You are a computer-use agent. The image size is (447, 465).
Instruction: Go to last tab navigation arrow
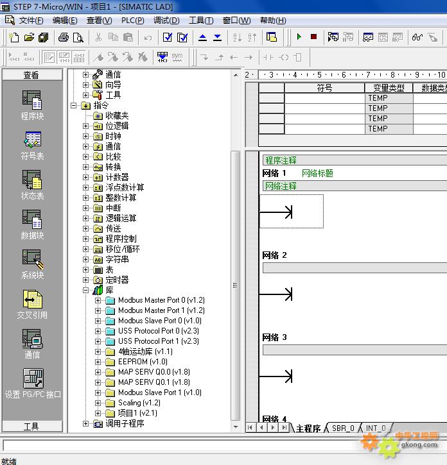click(x=285, y=428)
